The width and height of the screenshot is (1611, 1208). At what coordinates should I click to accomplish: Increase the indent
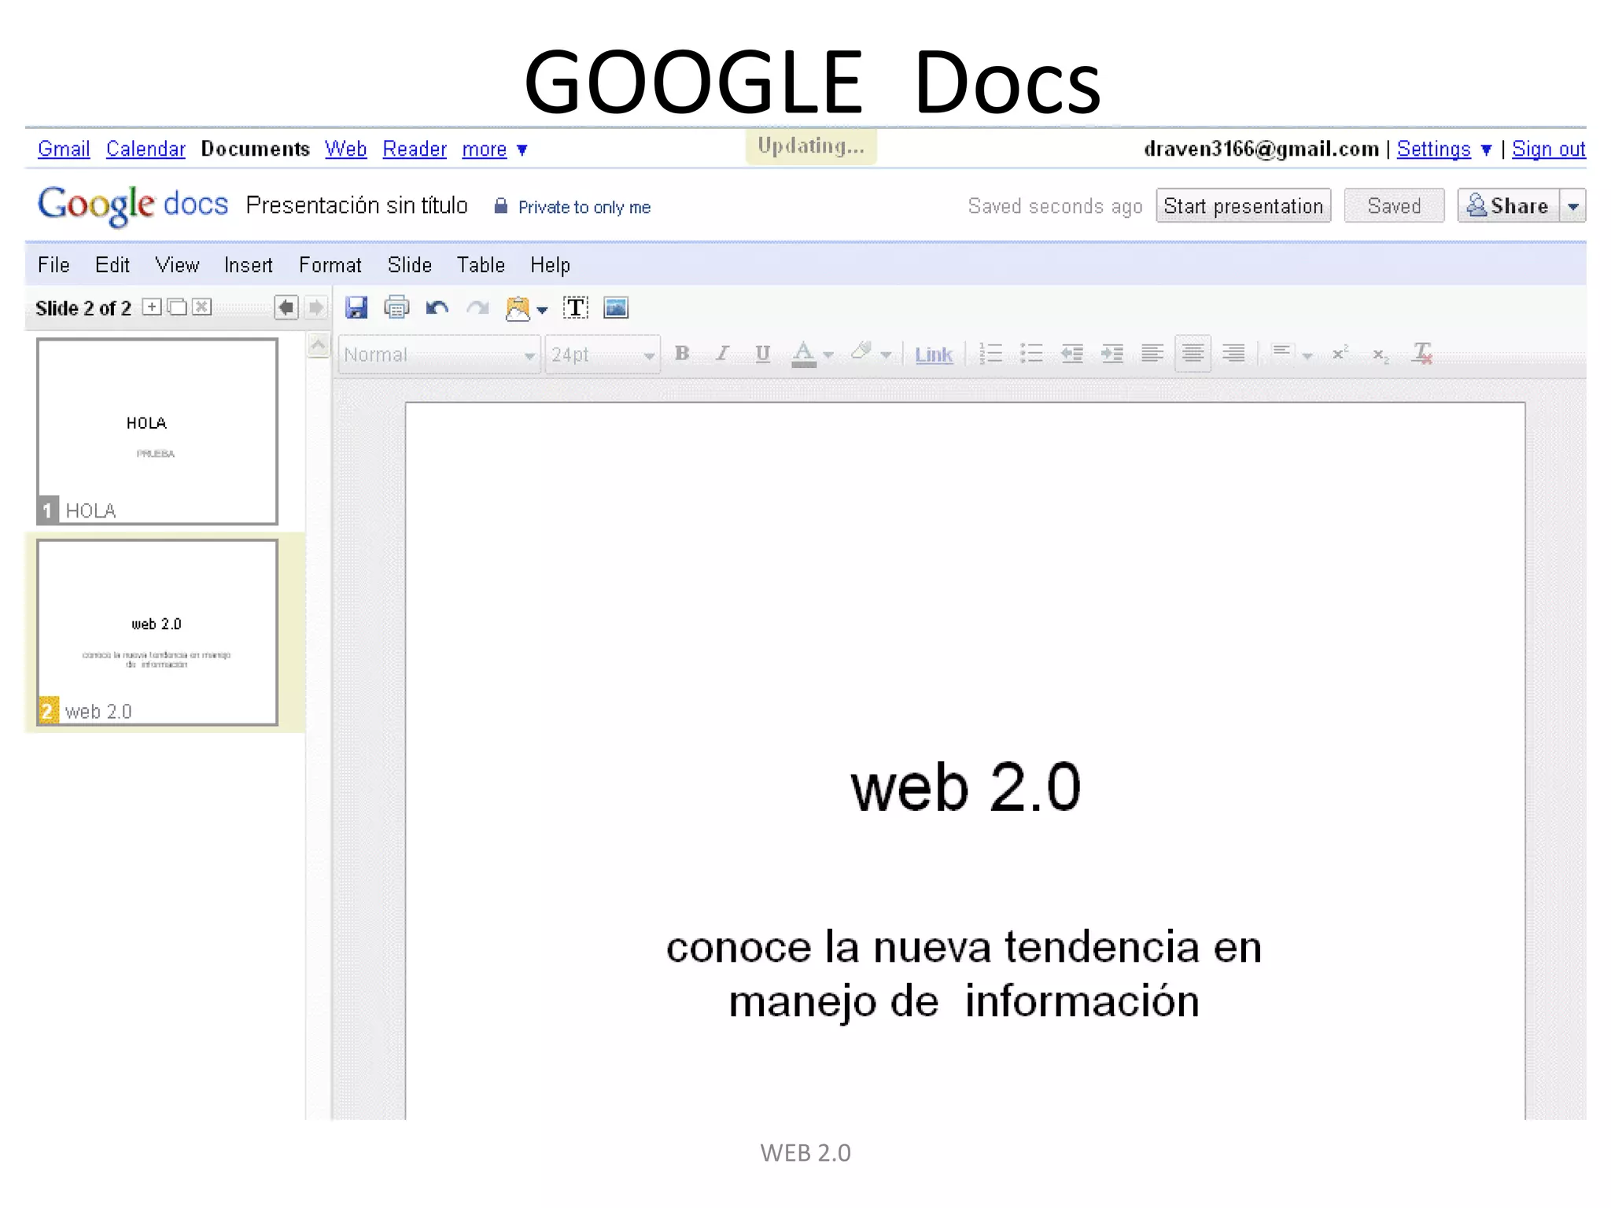(x=1111, y=354)
